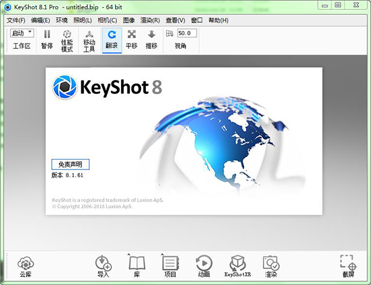Open the 文件(F) menu

[16, 20]
